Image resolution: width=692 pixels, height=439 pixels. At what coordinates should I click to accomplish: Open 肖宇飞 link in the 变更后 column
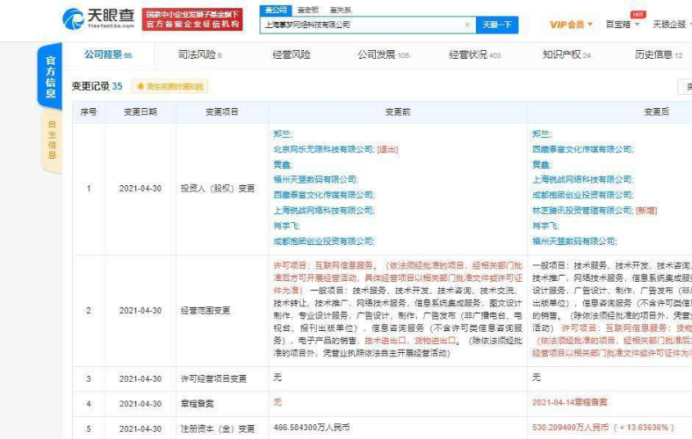tap(545, 226)
